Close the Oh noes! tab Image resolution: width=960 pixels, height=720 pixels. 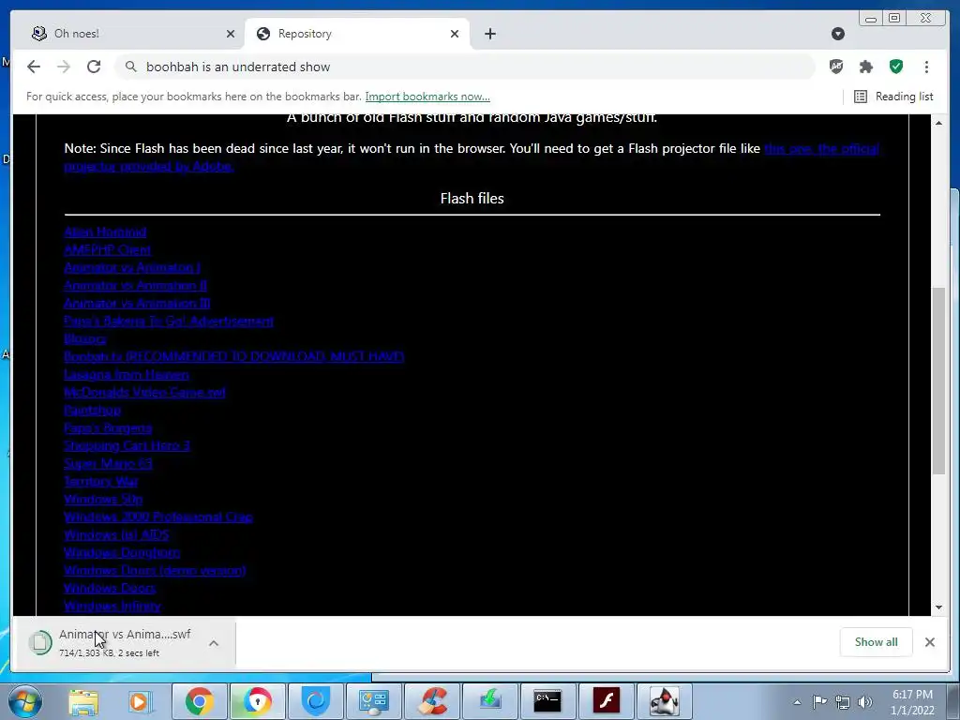pos(231,34)
